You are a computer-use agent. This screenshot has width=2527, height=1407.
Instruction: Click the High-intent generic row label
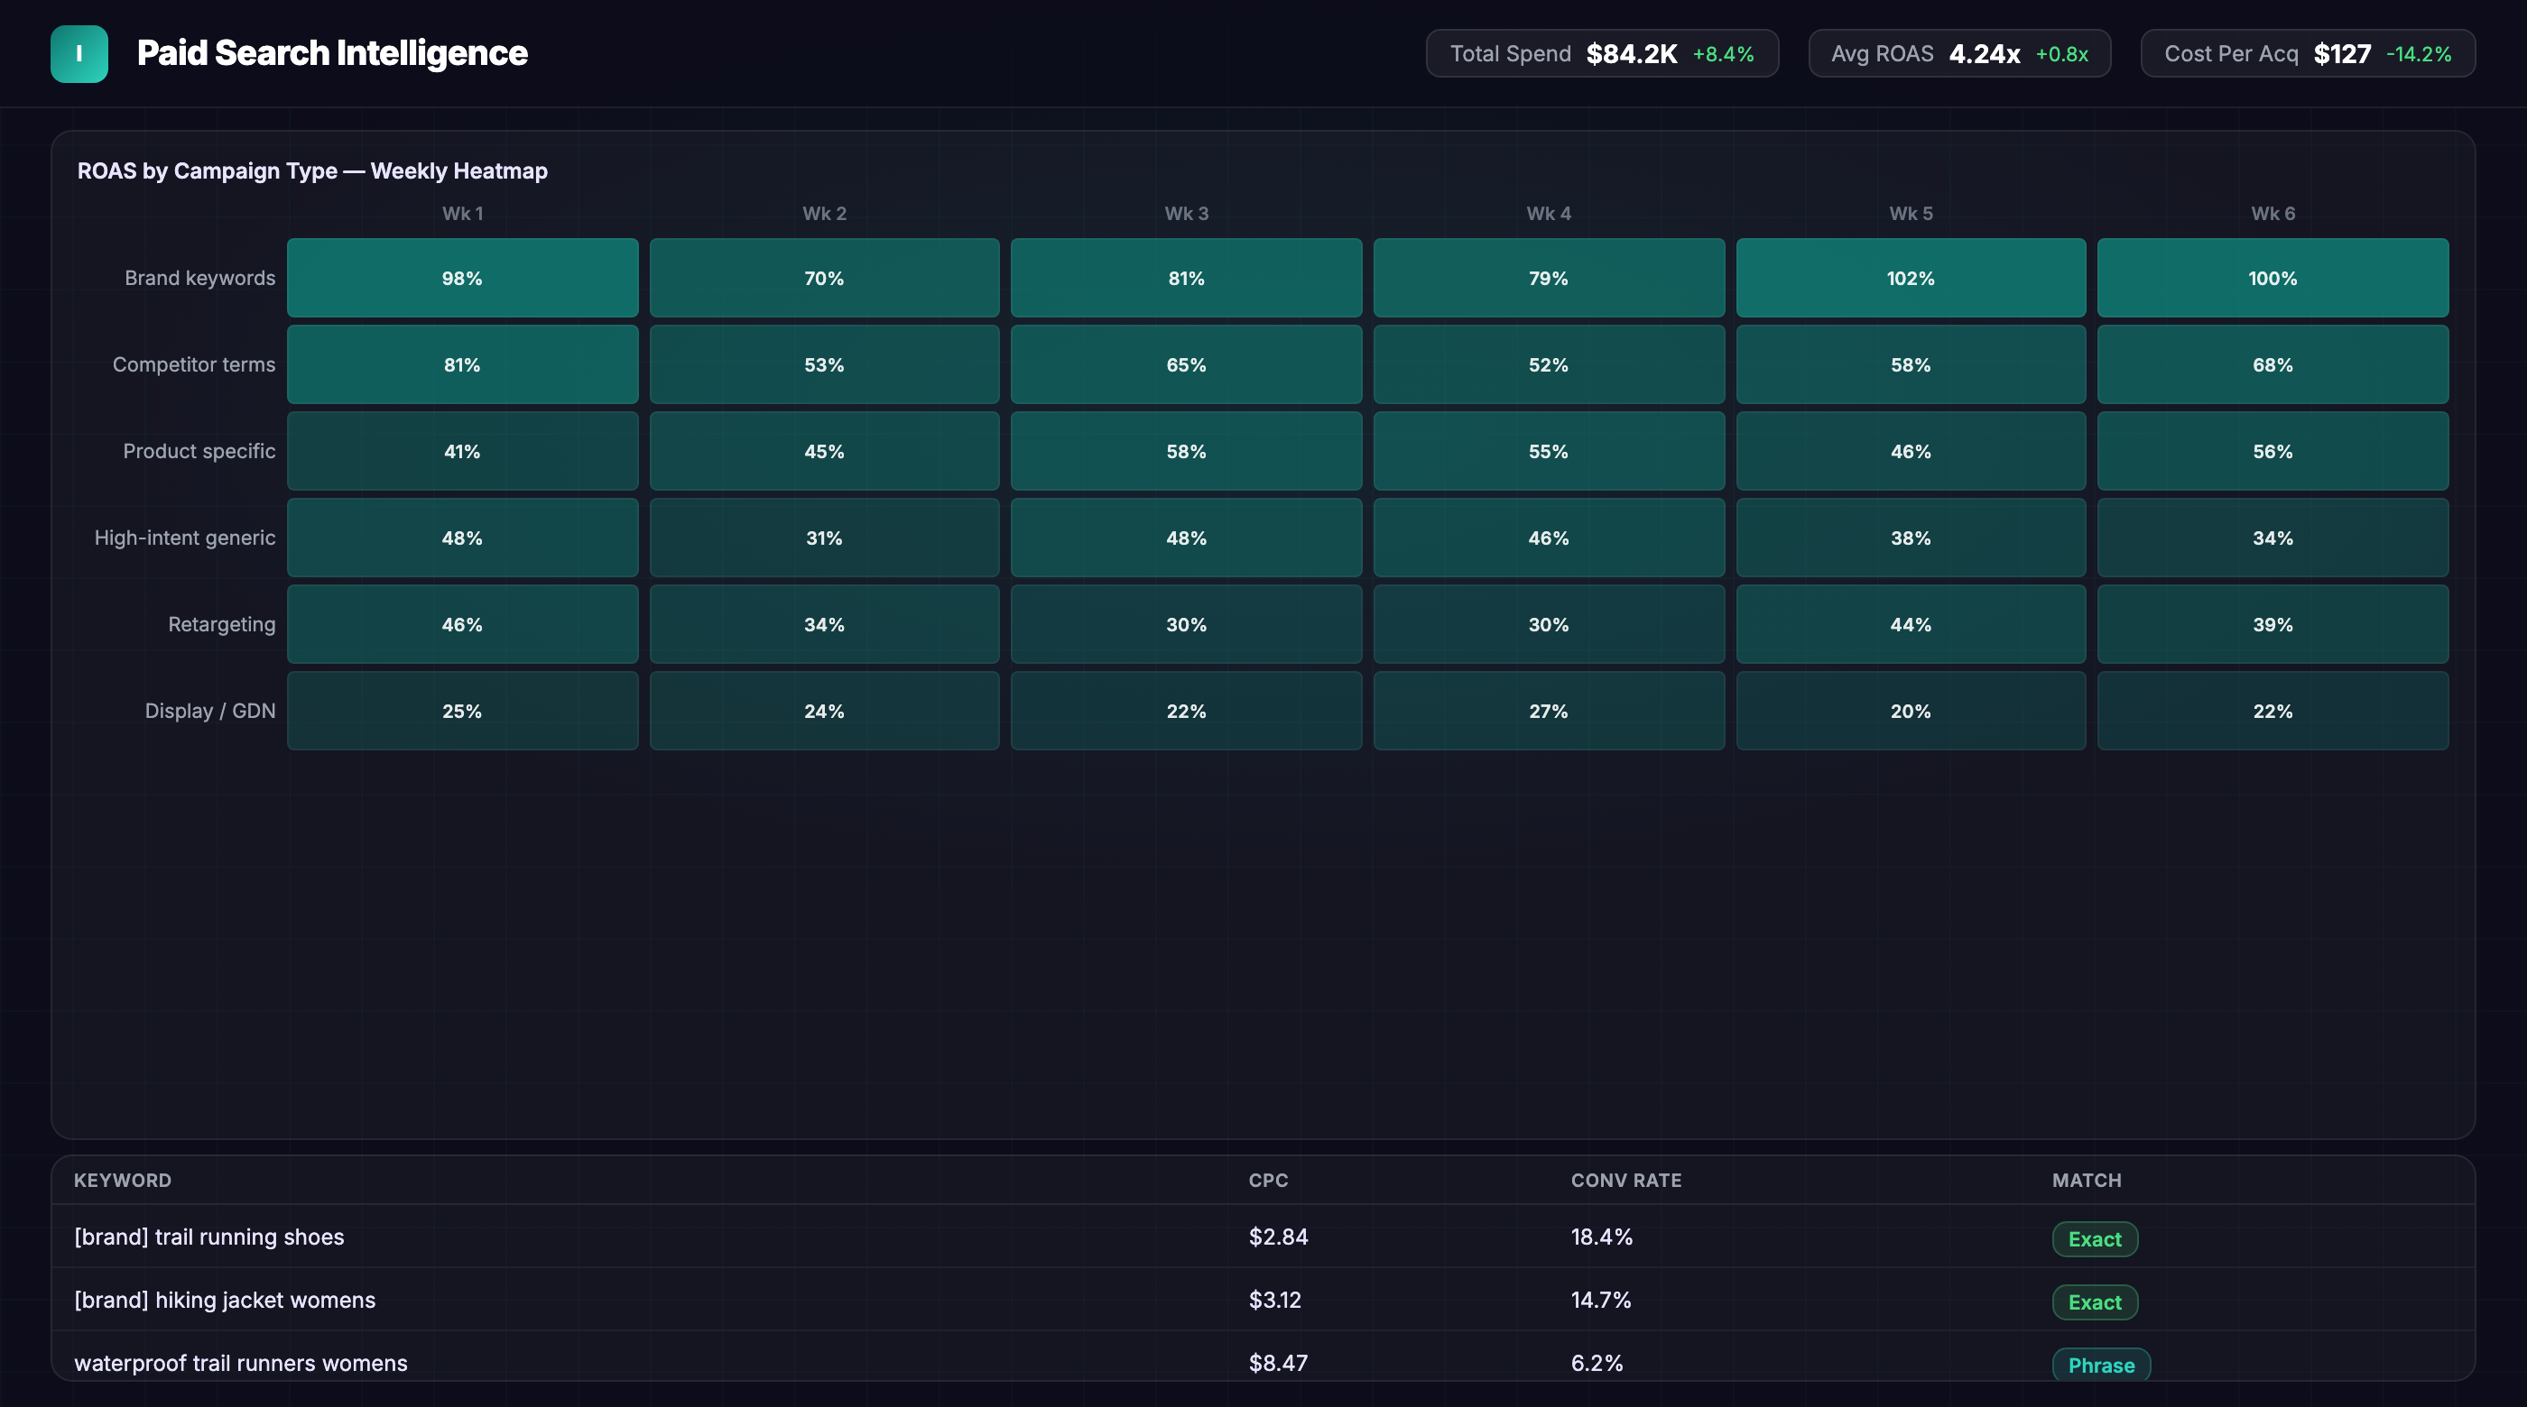(184, 538)
